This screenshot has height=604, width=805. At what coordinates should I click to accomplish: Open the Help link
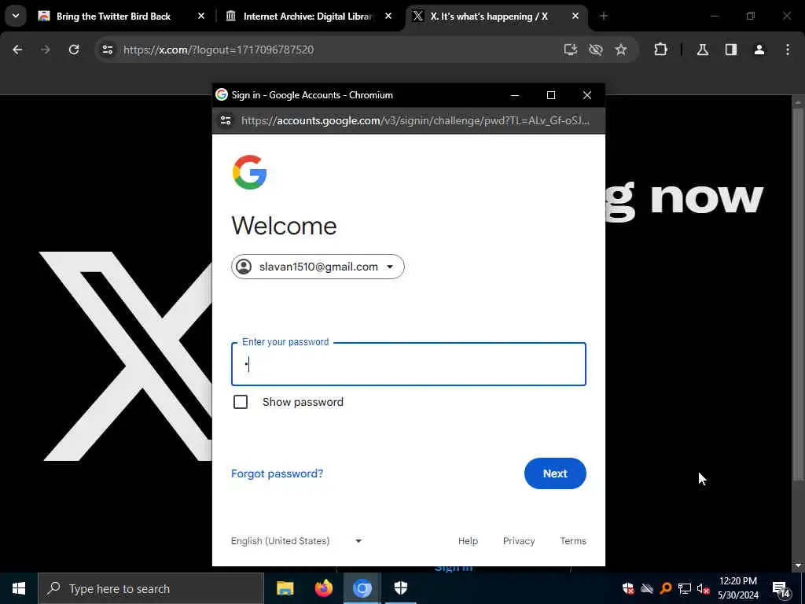point(468,541)
